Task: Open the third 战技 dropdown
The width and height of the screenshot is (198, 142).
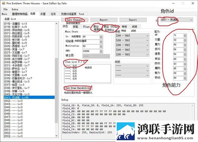Action: point(132,75)
